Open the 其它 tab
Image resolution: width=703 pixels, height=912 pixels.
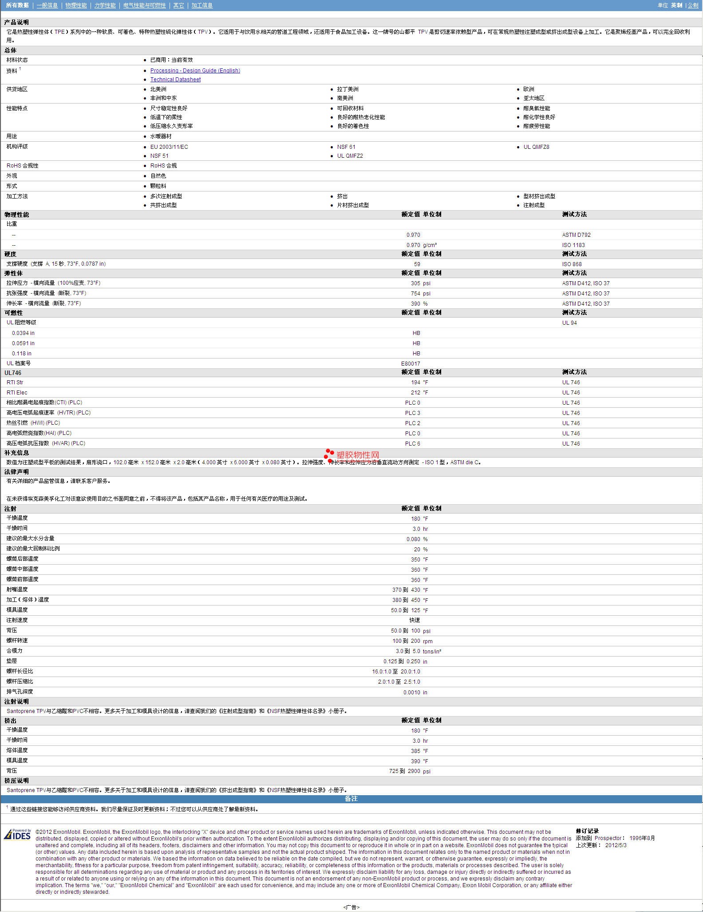coord(178,5)
